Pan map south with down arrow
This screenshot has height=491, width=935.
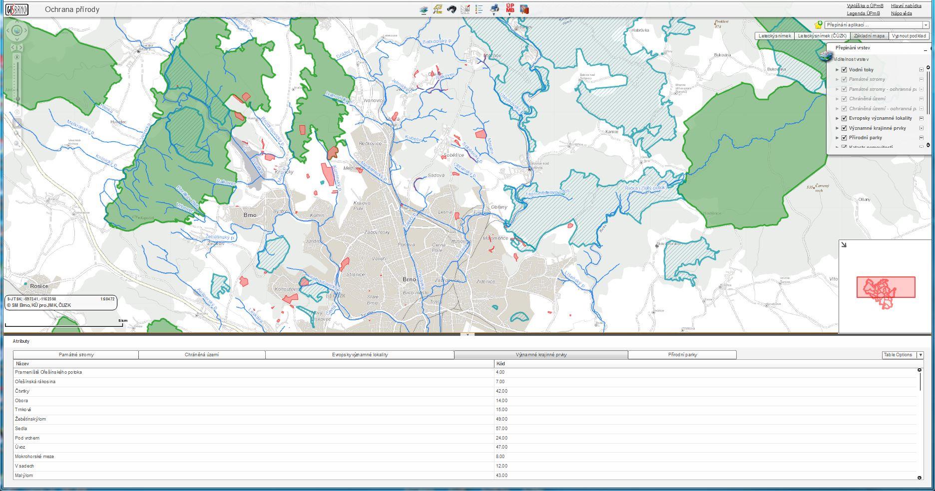point(17,39)
